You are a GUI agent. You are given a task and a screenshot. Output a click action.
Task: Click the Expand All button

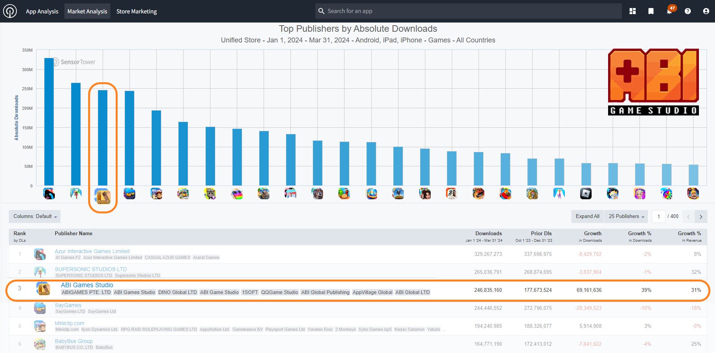click(x=587, y=216)
